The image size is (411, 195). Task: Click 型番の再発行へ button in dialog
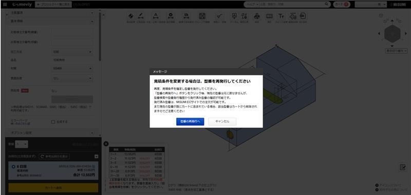pyautogui.click(x=190, y=121)
